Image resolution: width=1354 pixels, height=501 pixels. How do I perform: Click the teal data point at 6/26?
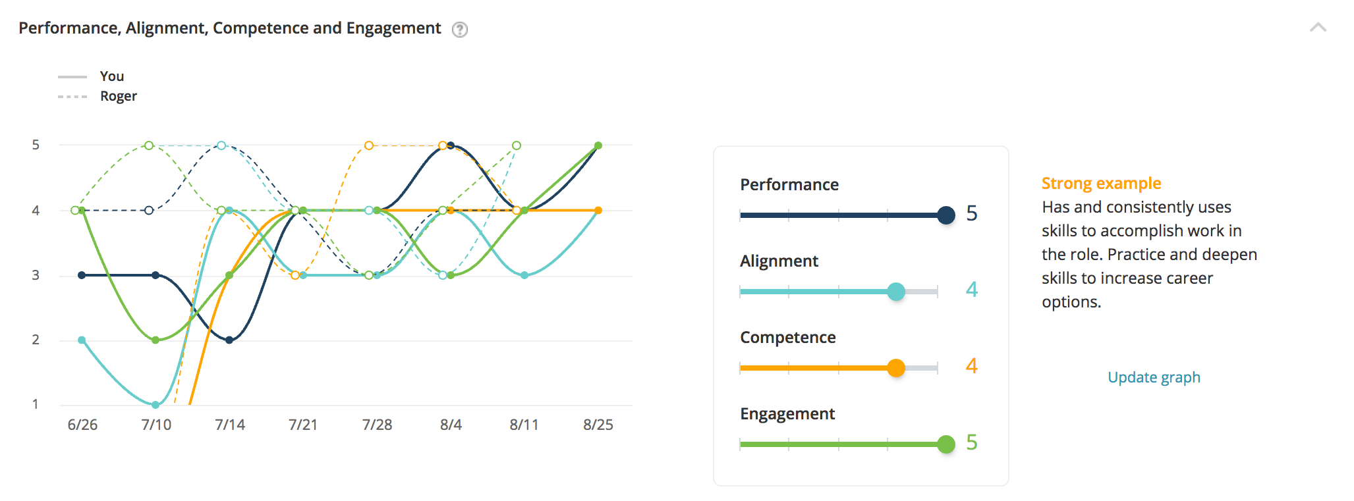82,340
